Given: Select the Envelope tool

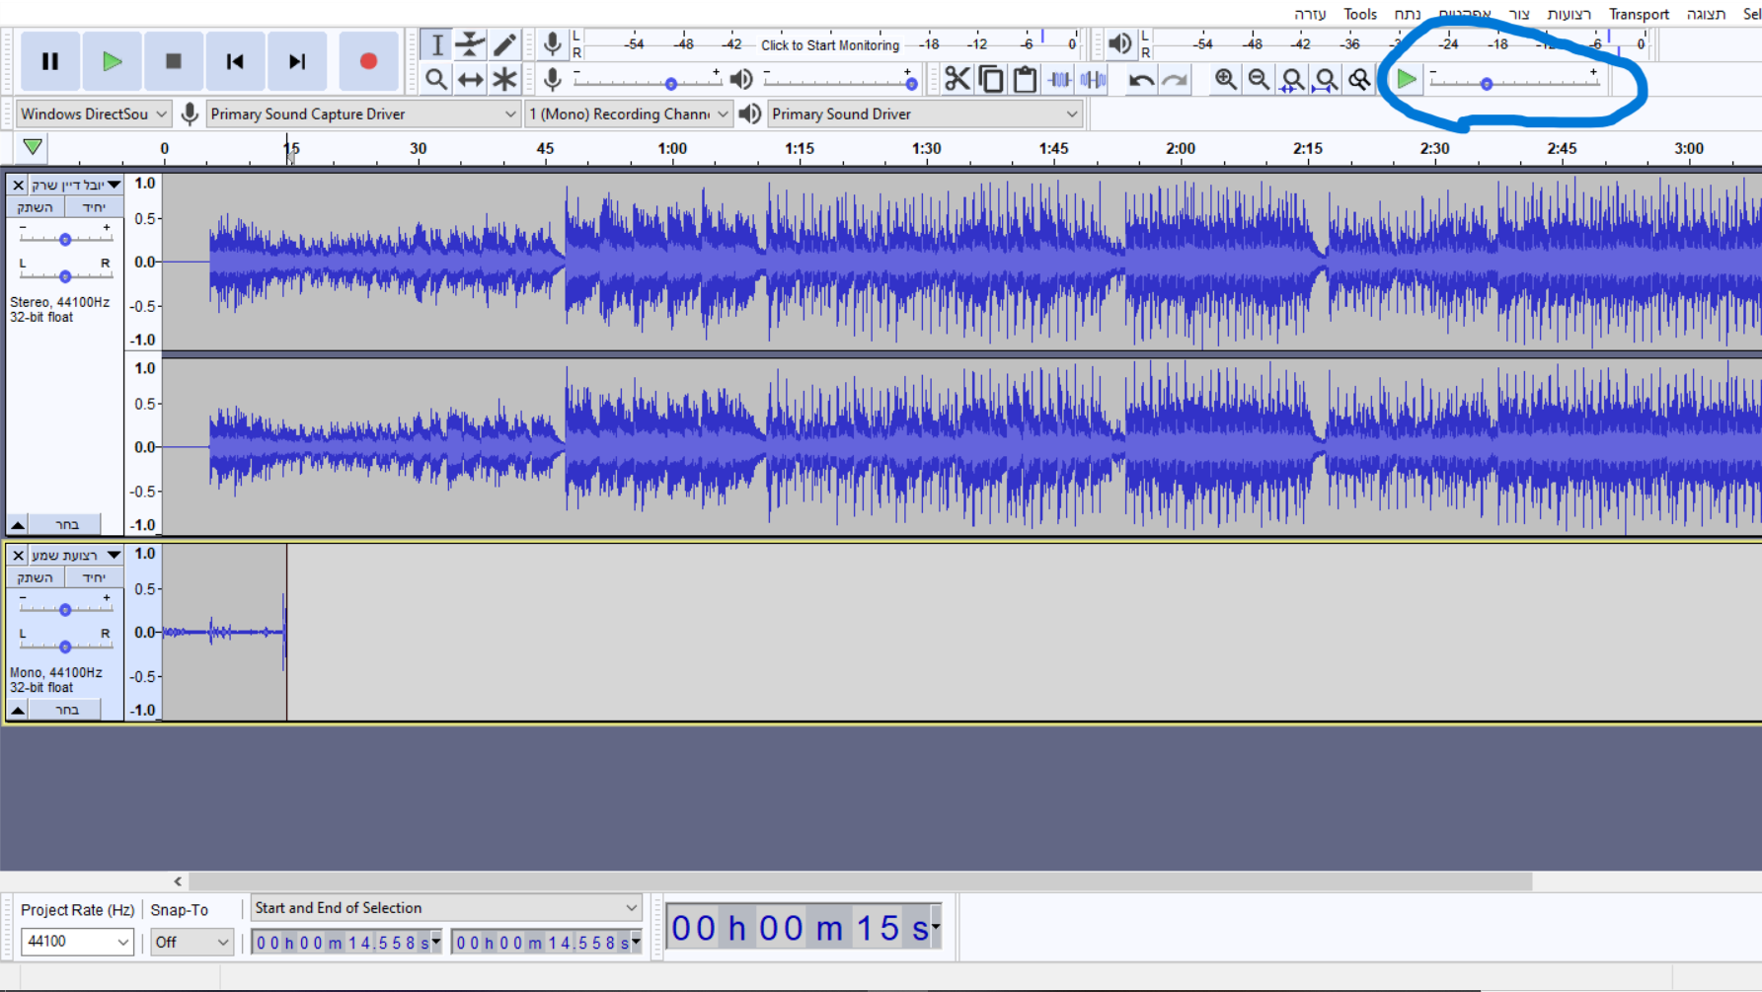Looking at the screenshot, I should coord(471,44).
